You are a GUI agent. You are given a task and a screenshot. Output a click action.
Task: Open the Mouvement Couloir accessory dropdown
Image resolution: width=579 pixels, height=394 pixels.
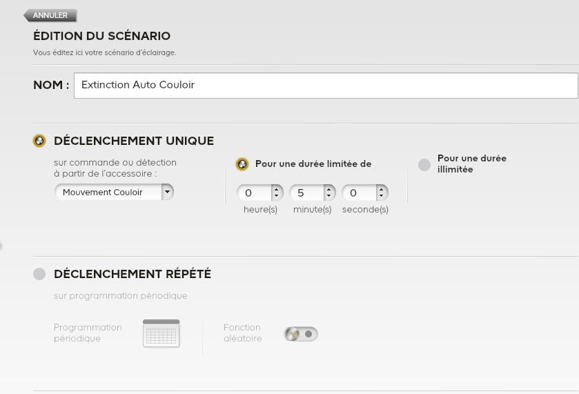click(x=114, y=192)
